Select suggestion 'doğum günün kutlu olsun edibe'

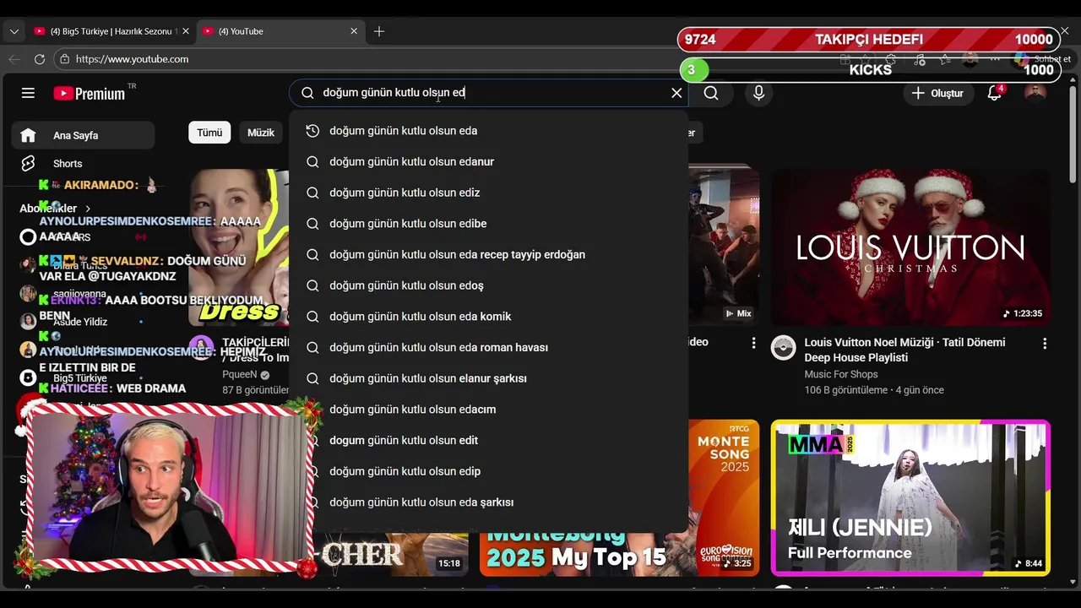click(x=489, y=224)
